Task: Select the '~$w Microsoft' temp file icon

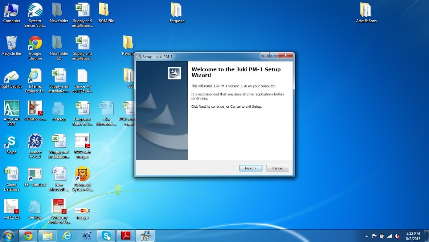Action: pos(106,114)
